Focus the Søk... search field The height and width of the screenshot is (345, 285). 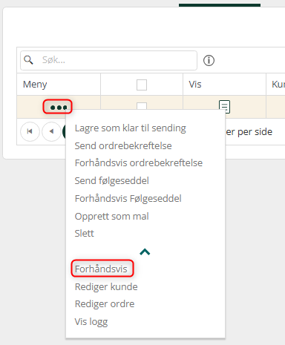(x=108, y=60)
